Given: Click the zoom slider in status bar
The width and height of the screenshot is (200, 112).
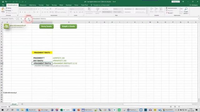Looking at the screenshot, I should [188, 107].
